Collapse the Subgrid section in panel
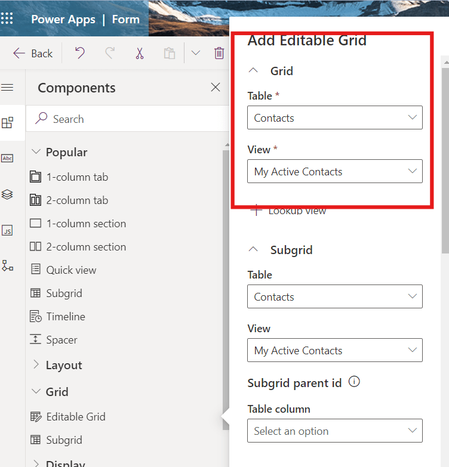Screen dimensions: 449x467 coord(253,249)
